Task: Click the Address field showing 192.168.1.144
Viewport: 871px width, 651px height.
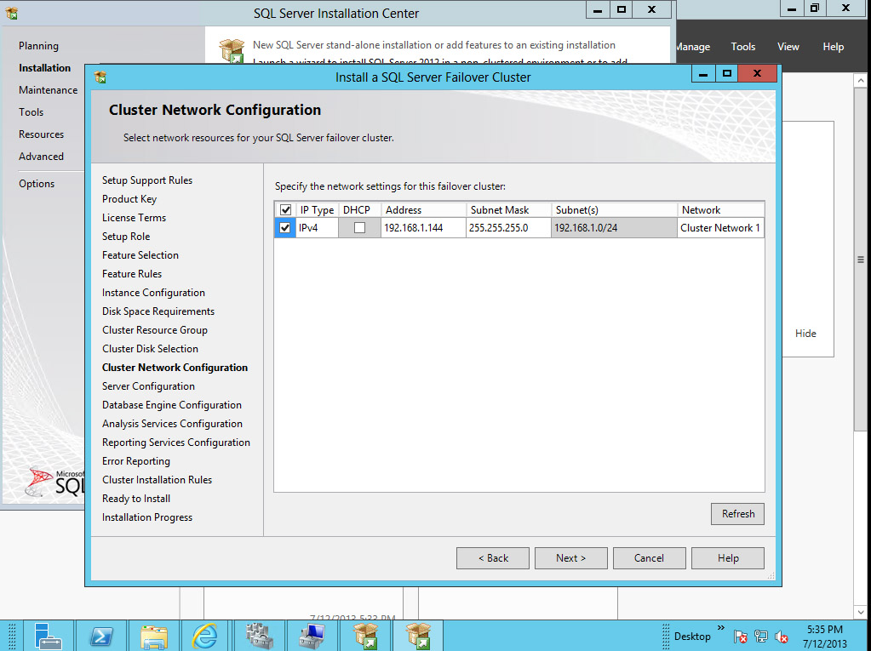Action: coord(423,227)
